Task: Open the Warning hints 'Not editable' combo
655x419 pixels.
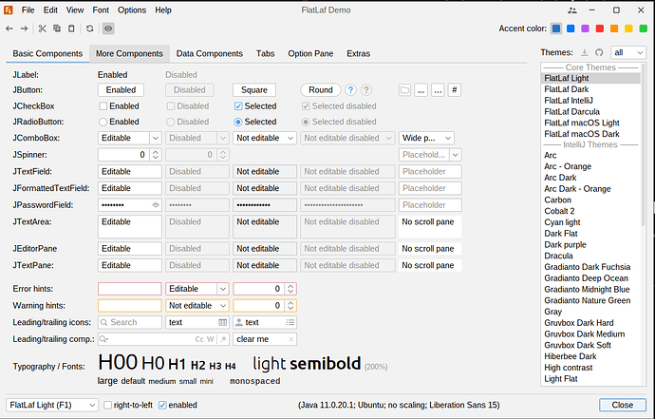Action: click(x=197, y=306)
